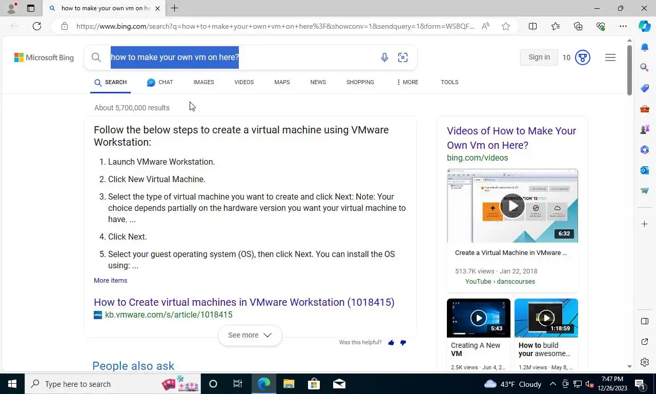
Task: Click the Microsoft Bing logo
Action: 44,57
